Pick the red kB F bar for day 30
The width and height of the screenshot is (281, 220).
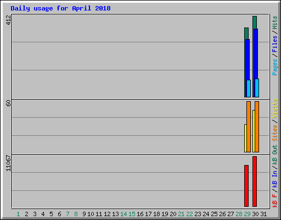pos(255,182)
